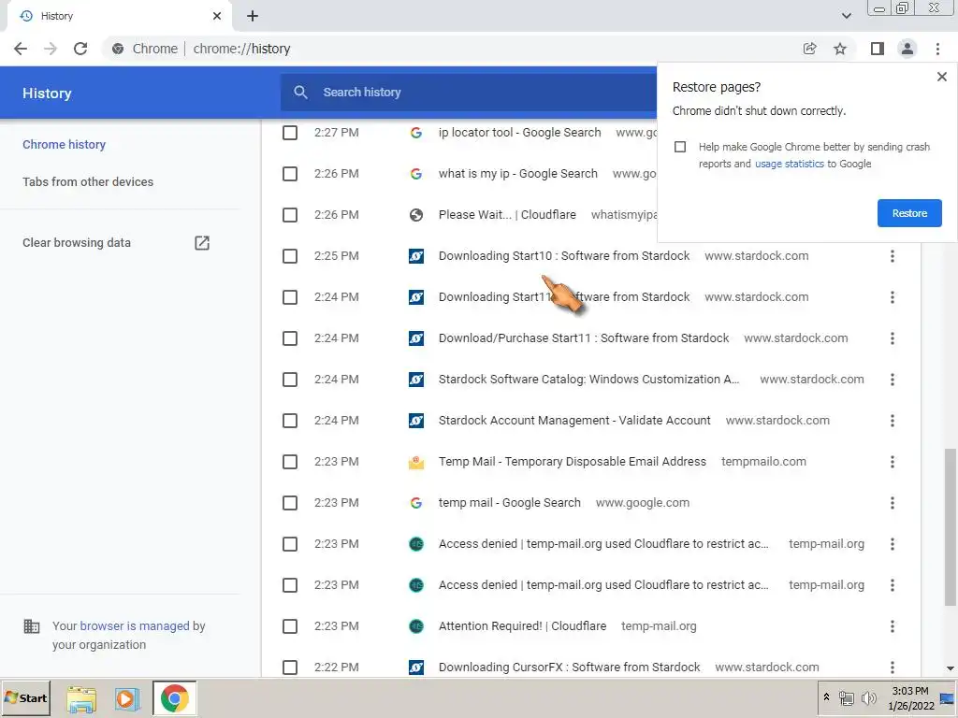Image resolution: width=958 pixels, height=718 pixels.
Task: Open more actions for Downloading Start11 entry
Action: pyautogui.click(x=892, y=297)
